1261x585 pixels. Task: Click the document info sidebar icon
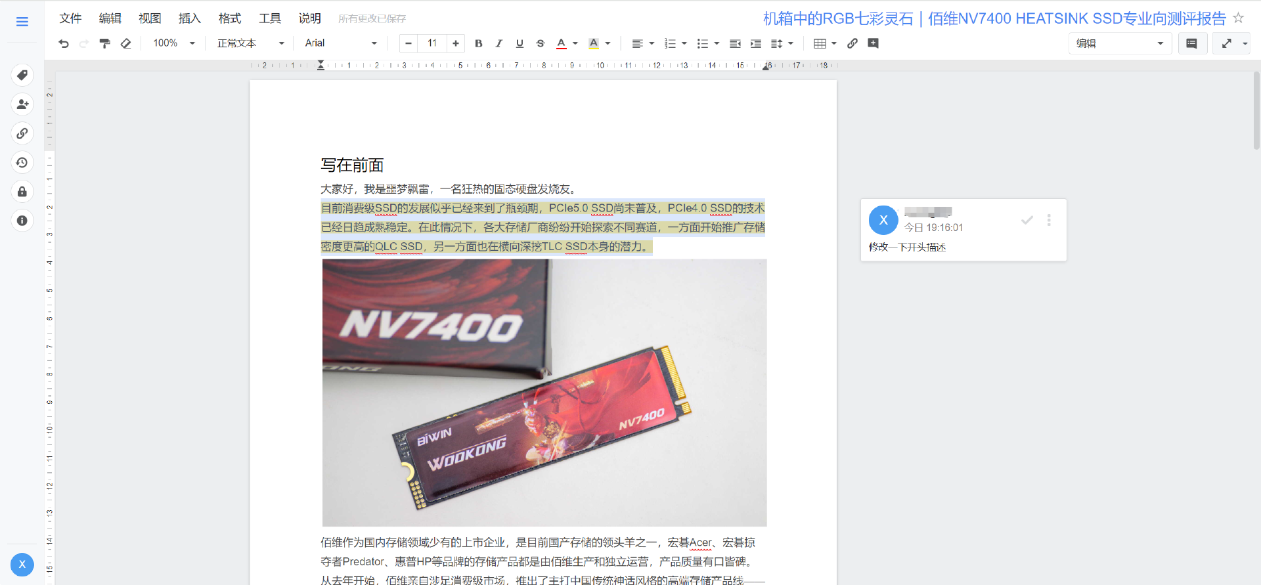(x=22, y=221)
